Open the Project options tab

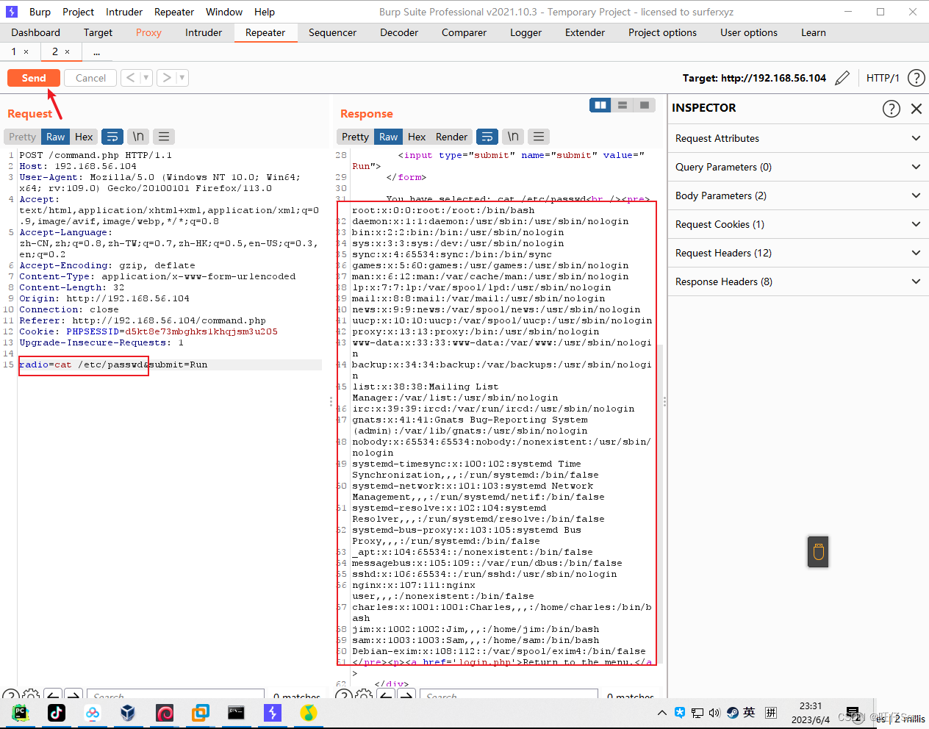(662, 32)
